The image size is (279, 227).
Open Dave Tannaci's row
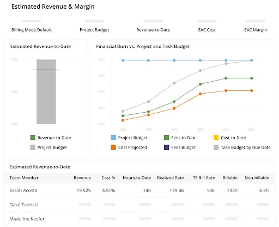click(139, 205)
